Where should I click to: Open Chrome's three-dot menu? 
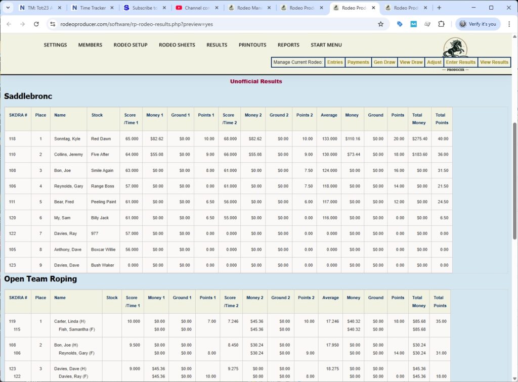[509, 24]
